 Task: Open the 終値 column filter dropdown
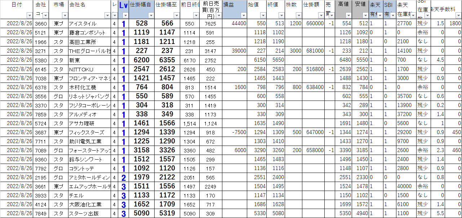point(281,15)
